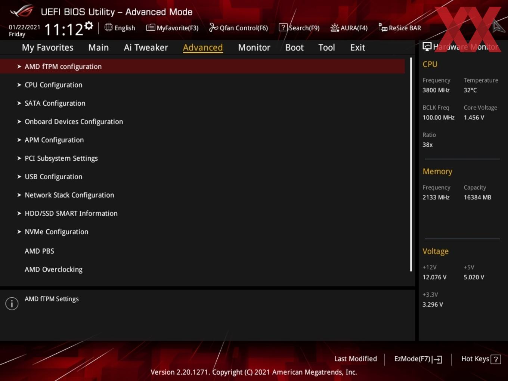Expand Network Stack Configuration arrow
The height and width of the screenshot is (381, 508).
click(x=19, y=195)
